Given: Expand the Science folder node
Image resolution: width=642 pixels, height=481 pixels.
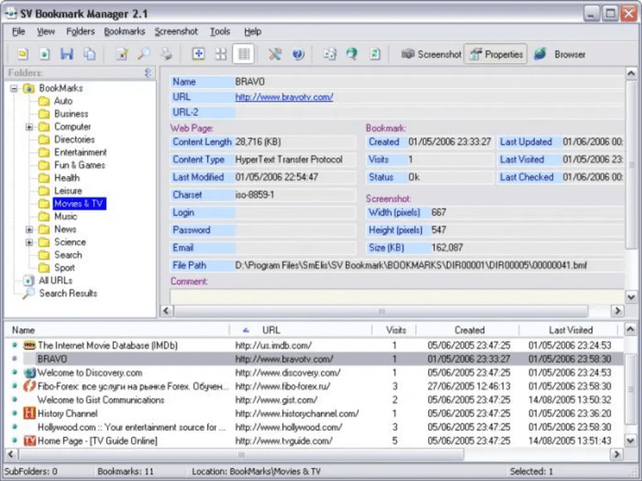Looking at the screenshot, I should coord(30,242).
